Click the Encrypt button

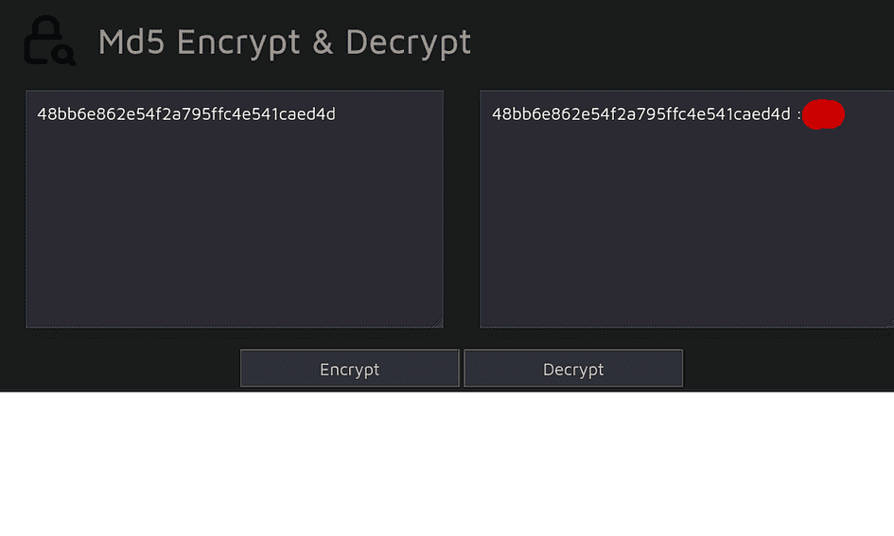(x=349, y=369)
